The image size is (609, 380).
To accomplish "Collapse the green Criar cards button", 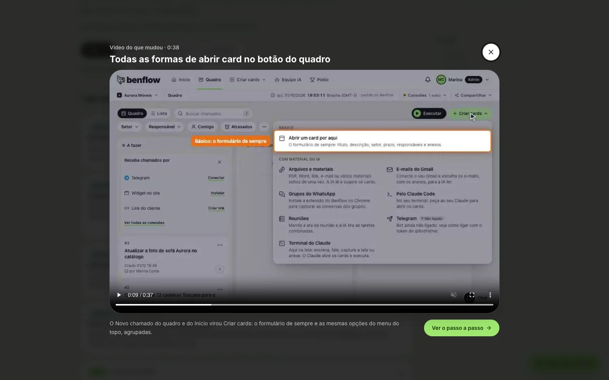I will (x=470, y=113).
